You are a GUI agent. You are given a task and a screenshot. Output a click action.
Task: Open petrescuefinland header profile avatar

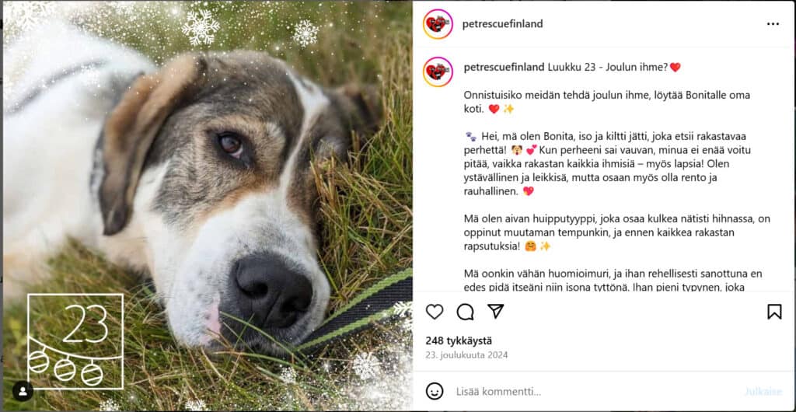[438, 24]
